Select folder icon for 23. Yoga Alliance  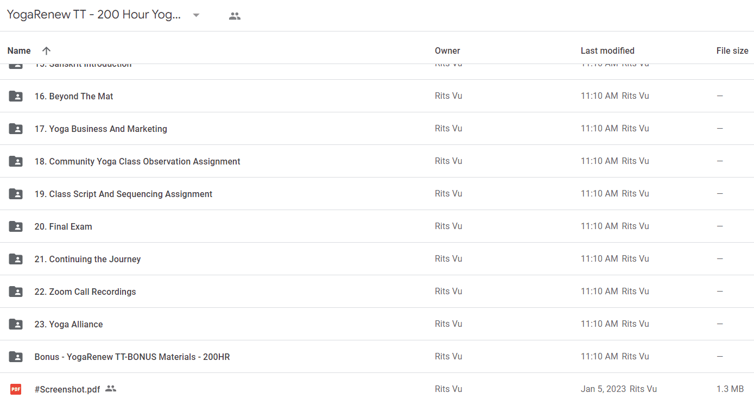(x=16, y=324)
